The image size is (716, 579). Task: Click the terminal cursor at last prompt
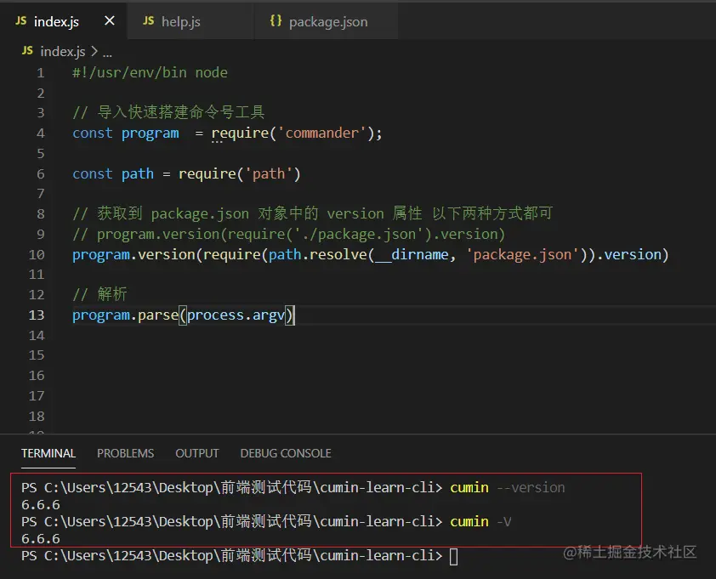(453, 556)
